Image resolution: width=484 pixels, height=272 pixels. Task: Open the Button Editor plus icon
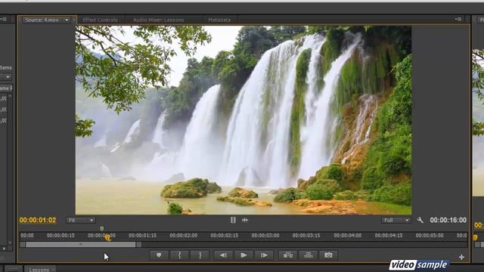(461, 257)
